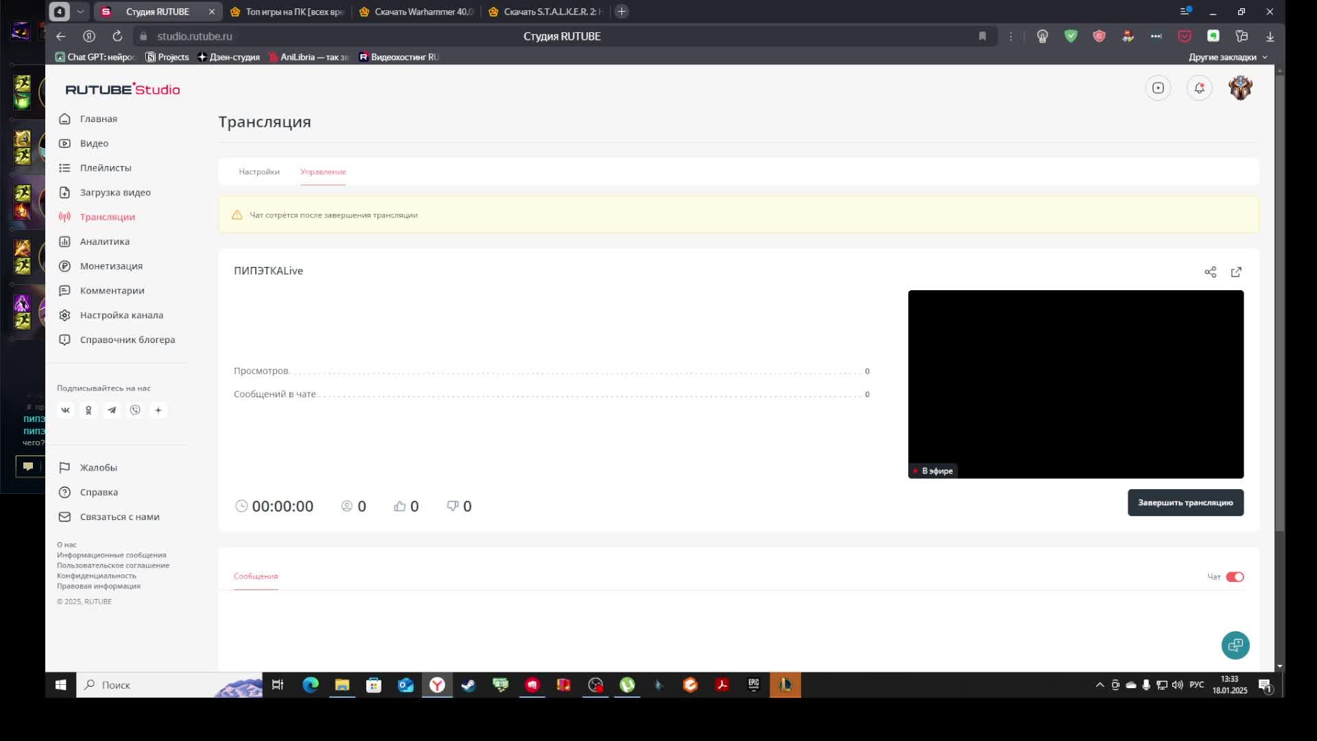Click the add video plus icon in header
Screen dimensions: 1317x741
[x=1158, y=88]
